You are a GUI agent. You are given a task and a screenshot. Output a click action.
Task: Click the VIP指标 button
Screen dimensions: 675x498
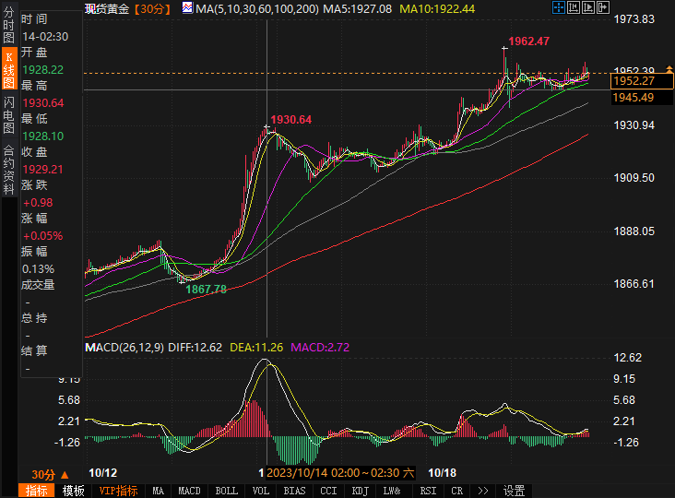click(118, 491)
